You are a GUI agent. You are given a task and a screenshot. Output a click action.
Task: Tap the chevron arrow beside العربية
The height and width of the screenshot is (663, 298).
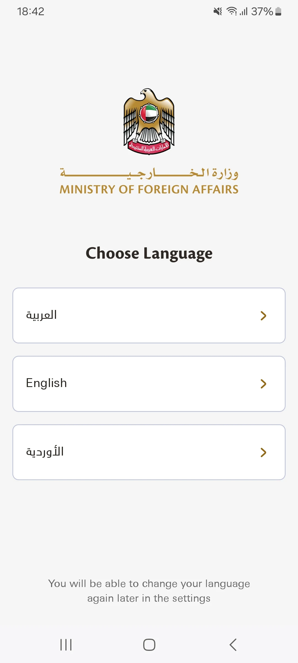point(263,315)
